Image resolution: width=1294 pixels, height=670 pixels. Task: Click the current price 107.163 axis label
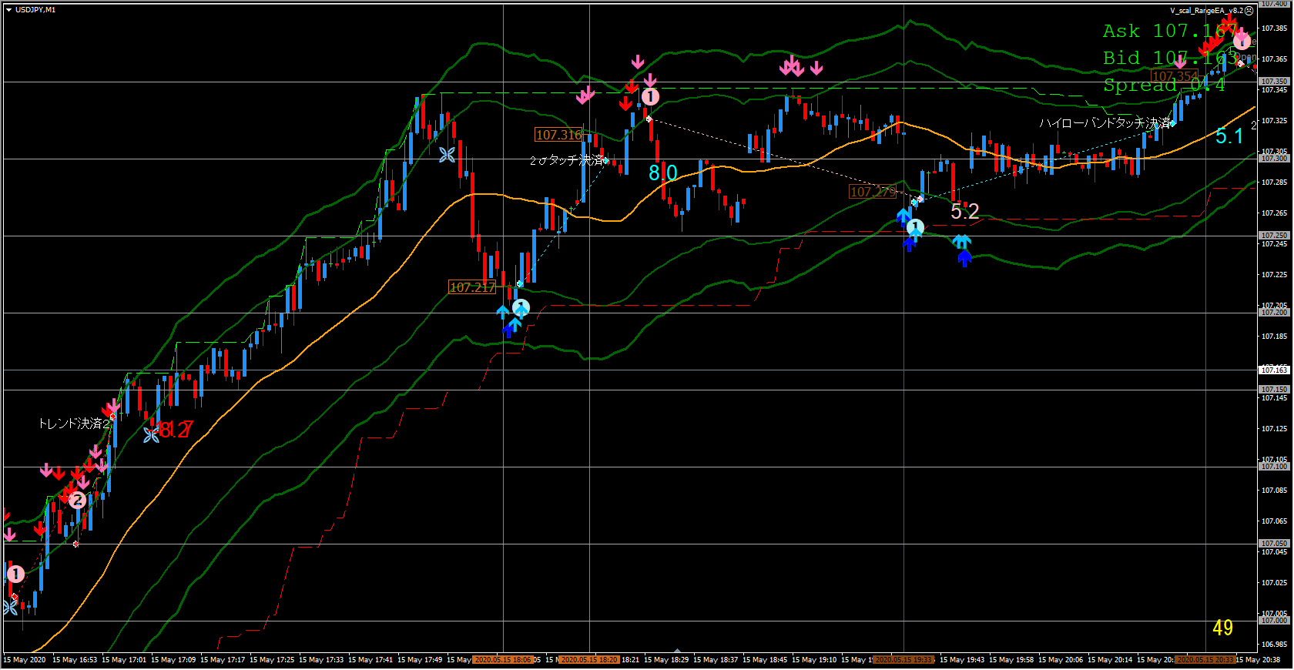(1274, 370)
